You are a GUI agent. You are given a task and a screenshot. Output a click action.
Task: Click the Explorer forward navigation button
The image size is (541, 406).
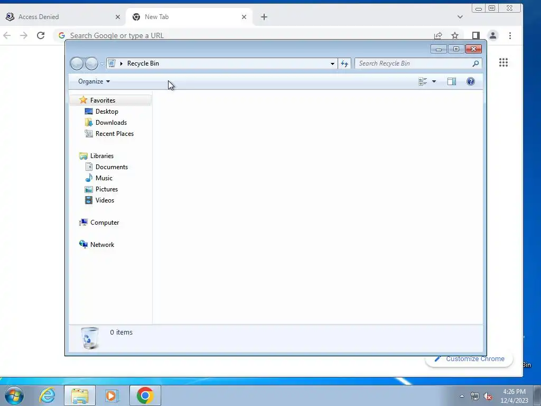tap(91, 63)
